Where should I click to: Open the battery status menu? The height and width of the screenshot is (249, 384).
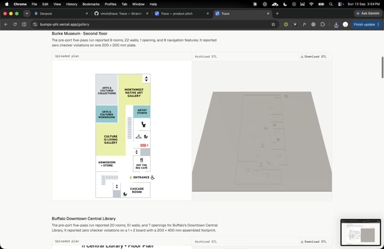pos(321,4)
